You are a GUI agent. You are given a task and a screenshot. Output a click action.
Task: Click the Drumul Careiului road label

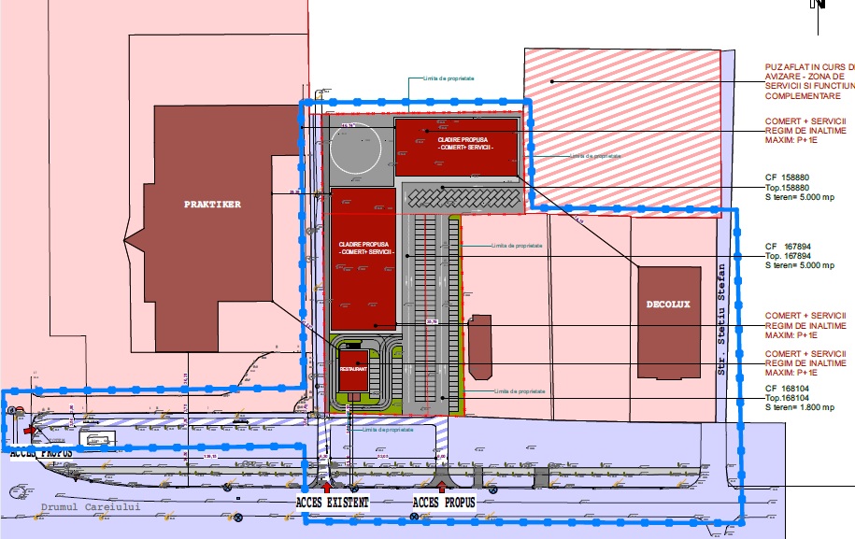90,508
